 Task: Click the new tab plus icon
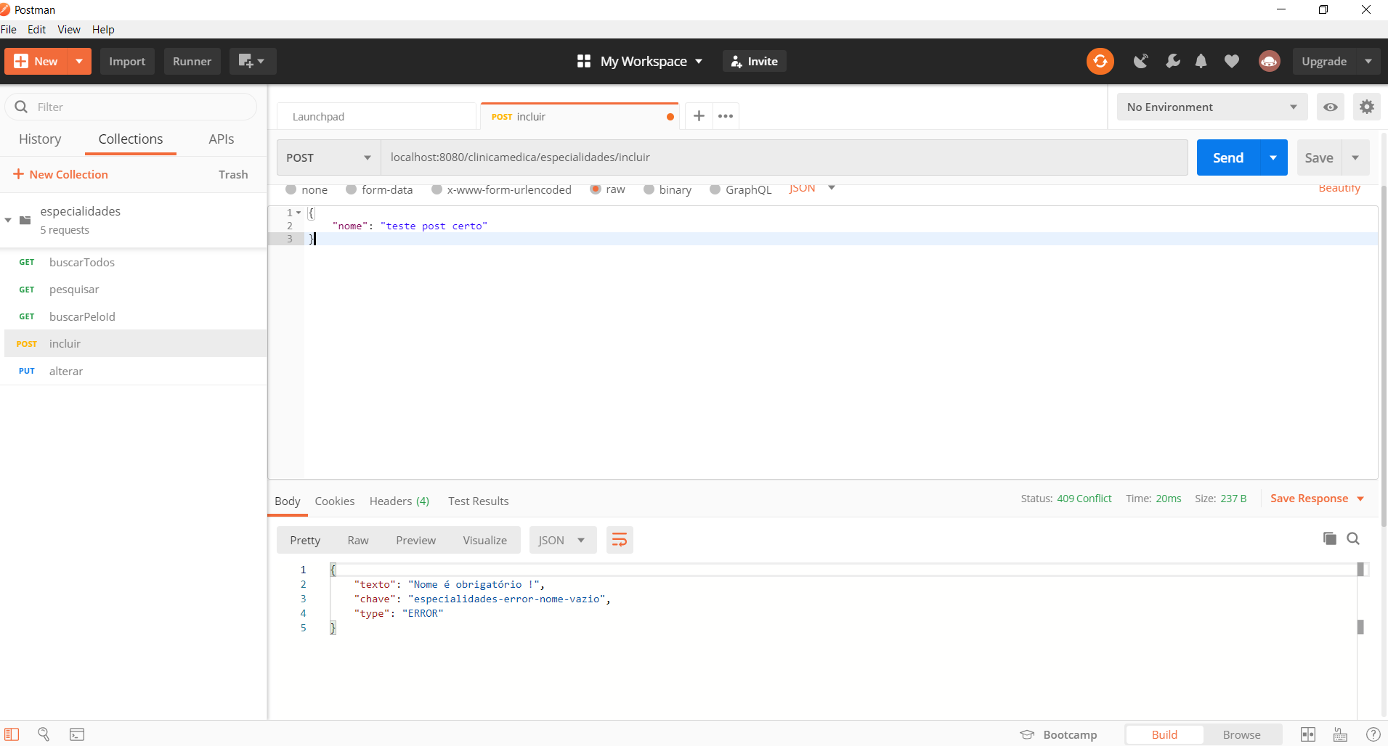699,116
